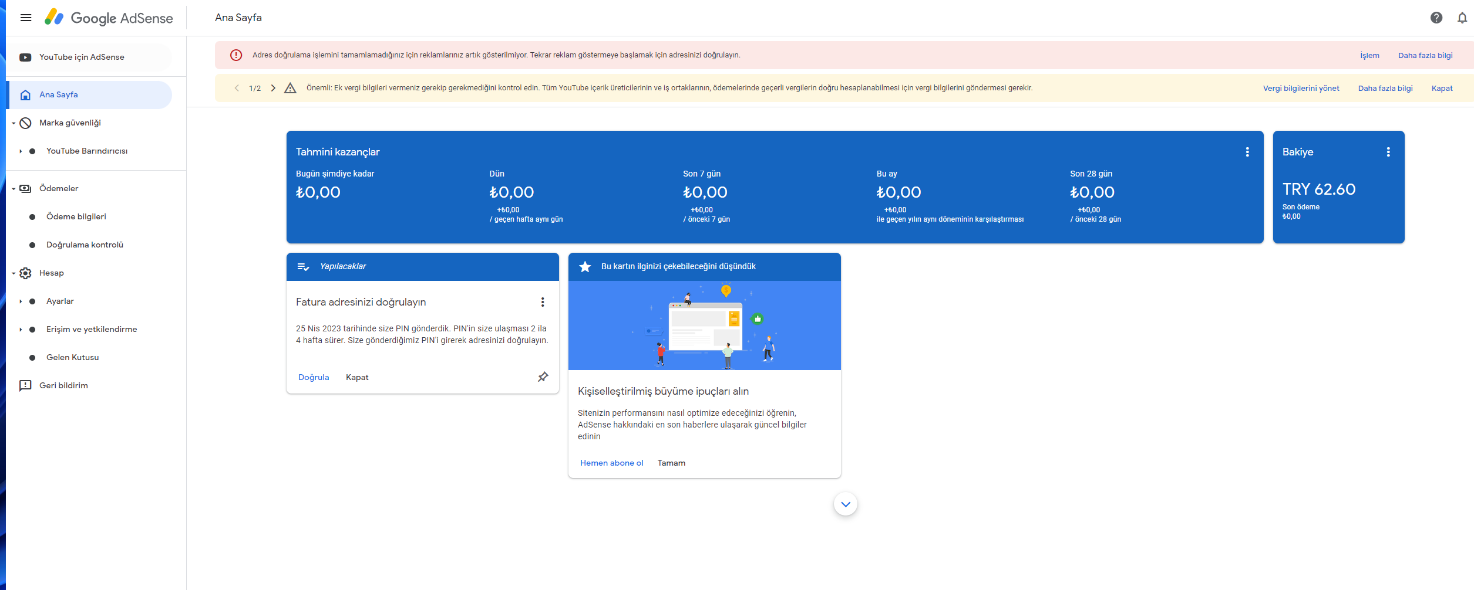Click the Dün earnings label

497,174
